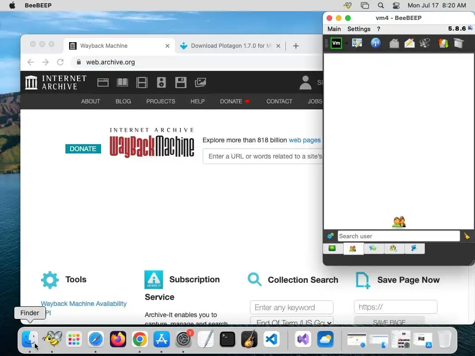Open the Audio speaker icon in Internet Archive navbar

click(x=161, y=83)
